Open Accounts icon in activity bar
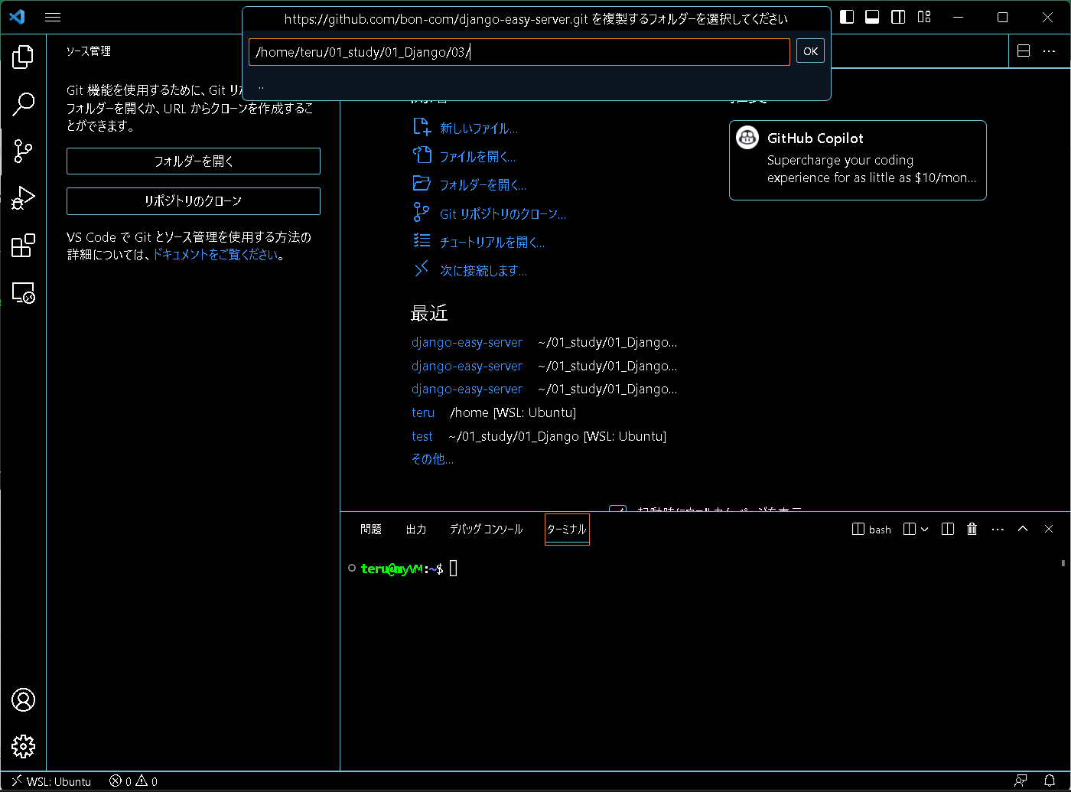The height and width of the screenshot is (792, 1071). pos(23,699)
